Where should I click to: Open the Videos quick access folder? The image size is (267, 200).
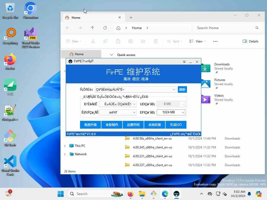(217, 99)
